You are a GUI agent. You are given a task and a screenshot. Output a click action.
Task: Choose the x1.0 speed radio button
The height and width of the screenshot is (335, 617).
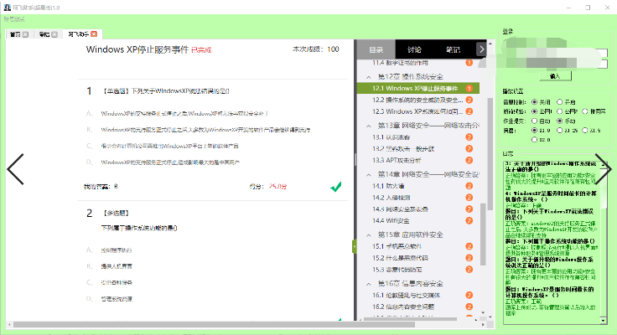pos(534,130)
